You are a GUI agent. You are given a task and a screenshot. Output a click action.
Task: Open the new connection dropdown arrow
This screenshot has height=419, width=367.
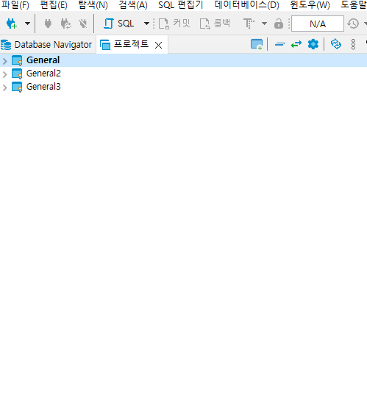tap(27, 24)
